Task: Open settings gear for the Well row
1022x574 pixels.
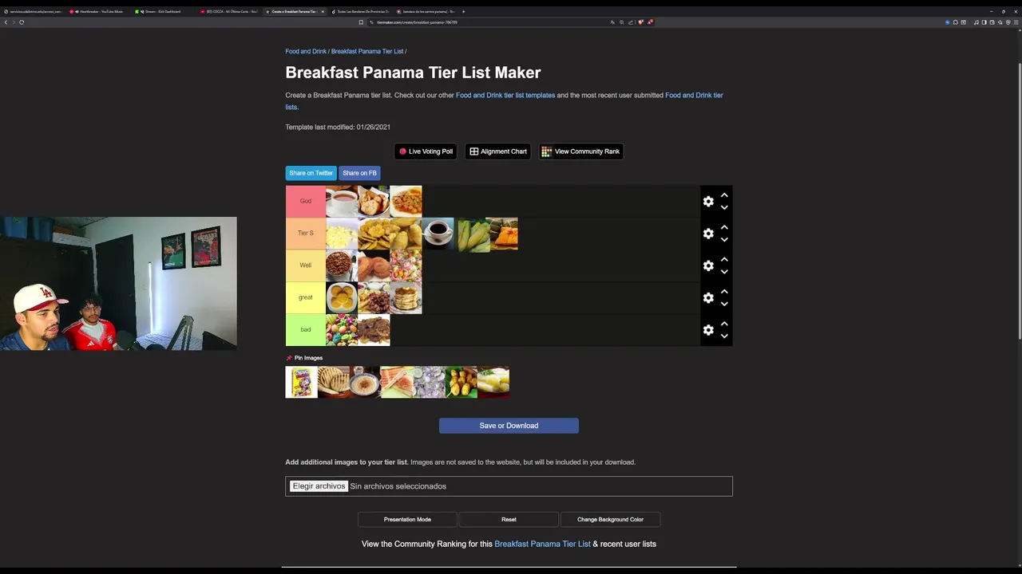Action: tap(708, 265)
